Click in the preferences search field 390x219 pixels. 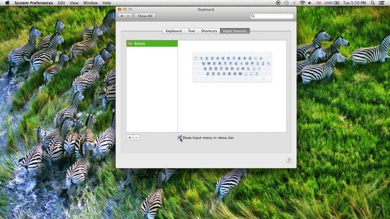tap(272, 16)
